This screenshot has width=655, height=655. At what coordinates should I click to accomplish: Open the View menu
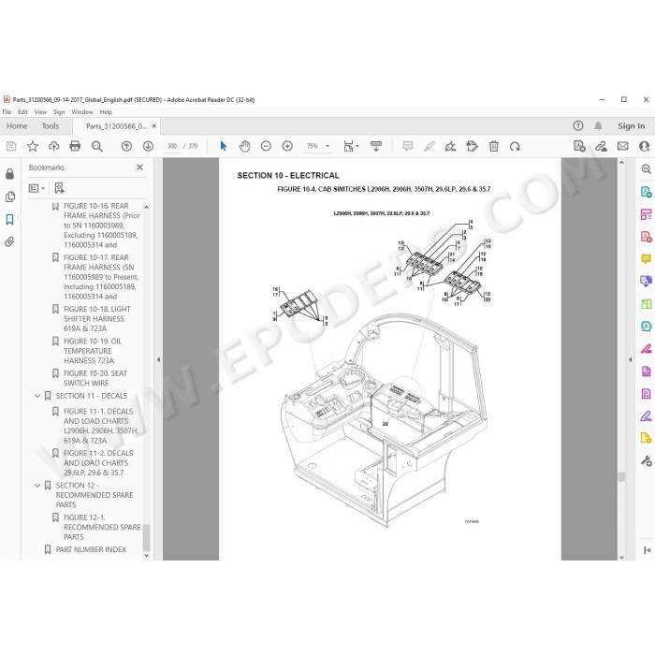tap(40, 112)
